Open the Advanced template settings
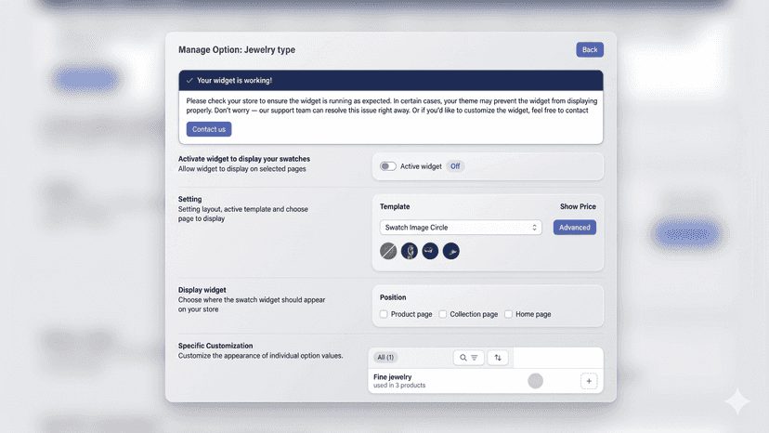This screenshot has height=433, width=769. (575, 228)
